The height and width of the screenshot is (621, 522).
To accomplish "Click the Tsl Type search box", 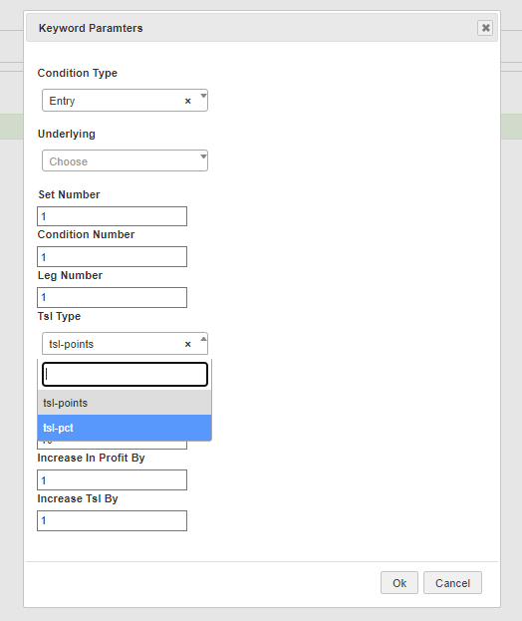I will click(125, 374).
